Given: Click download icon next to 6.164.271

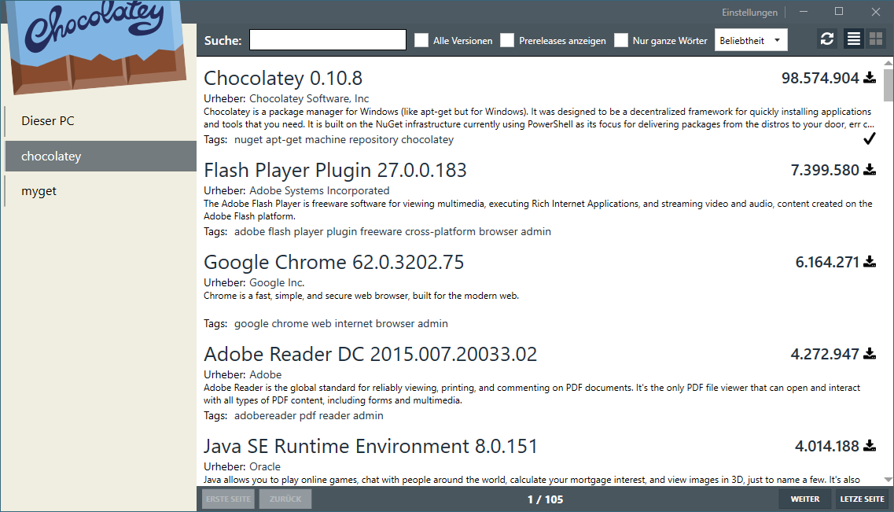Looking at the screenshot, I should tap(870, 262).
